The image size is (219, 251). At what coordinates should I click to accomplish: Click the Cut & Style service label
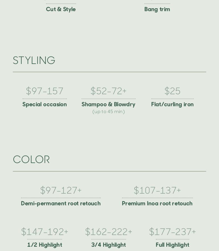click(x=61, y=9)
